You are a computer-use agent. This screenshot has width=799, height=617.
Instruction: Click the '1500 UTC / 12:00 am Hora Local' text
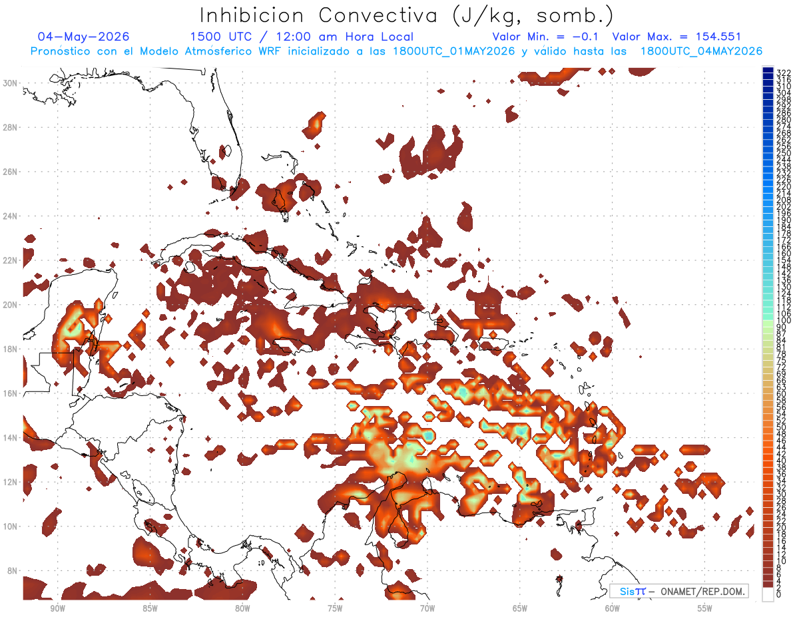coord(302,37)
